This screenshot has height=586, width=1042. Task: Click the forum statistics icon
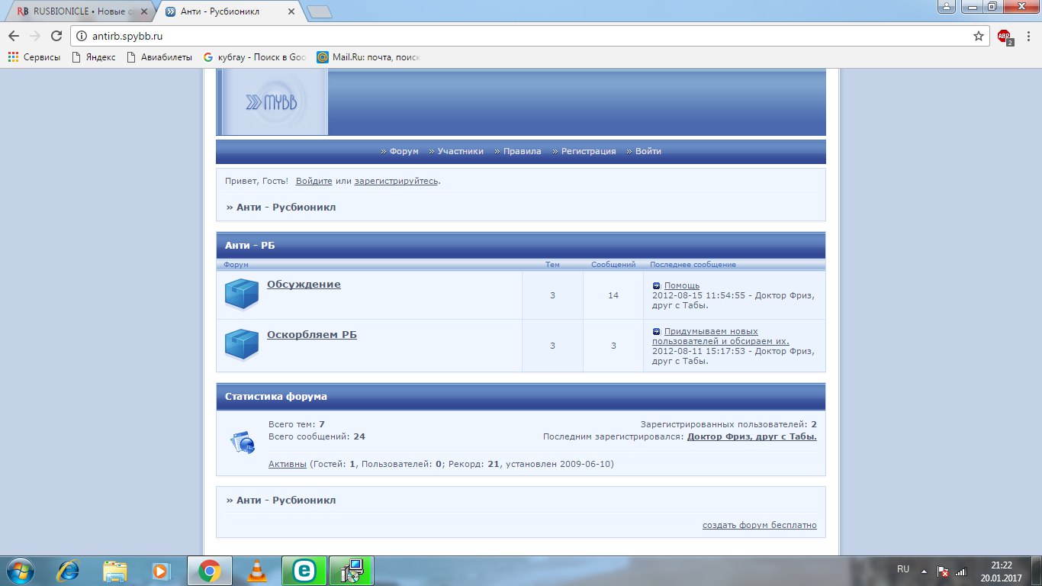243,443
